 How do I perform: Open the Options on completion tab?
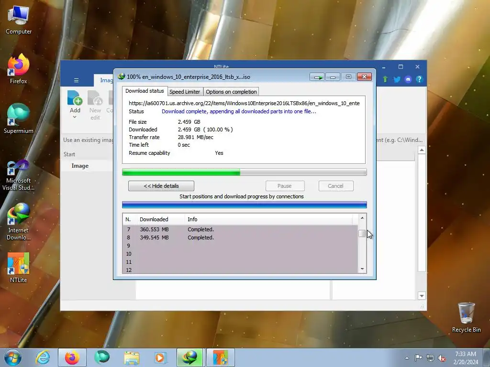[x=231, y=92]
